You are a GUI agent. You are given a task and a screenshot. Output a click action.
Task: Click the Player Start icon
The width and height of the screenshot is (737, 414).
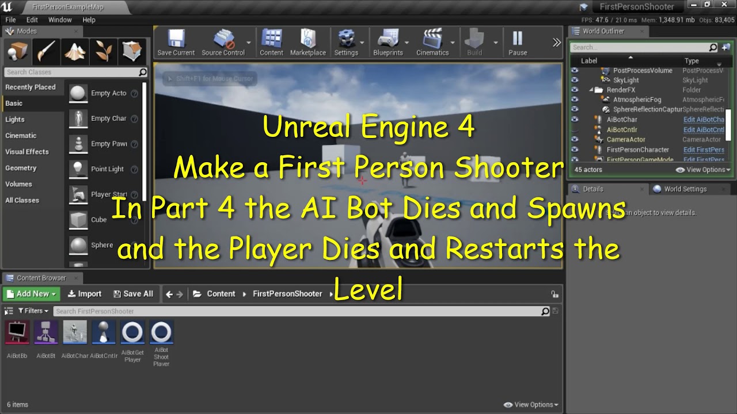pos(78,194)
